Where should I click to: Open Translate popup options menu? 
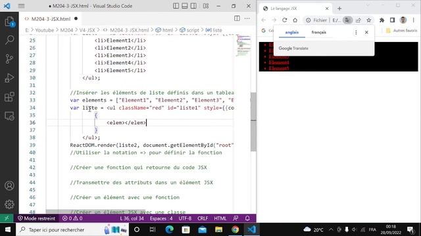click(x=356, y=32)
